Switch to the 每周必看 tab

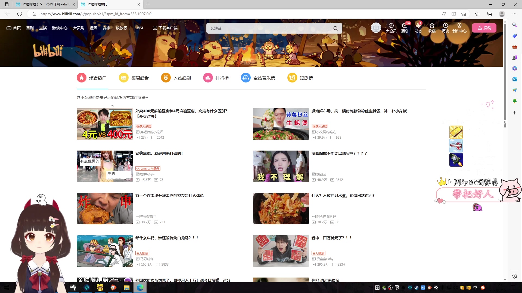134,78
